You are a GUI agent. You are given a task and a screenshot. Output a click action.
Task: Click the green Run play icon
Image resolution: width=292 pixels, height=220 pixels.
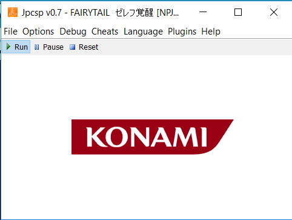8,47
